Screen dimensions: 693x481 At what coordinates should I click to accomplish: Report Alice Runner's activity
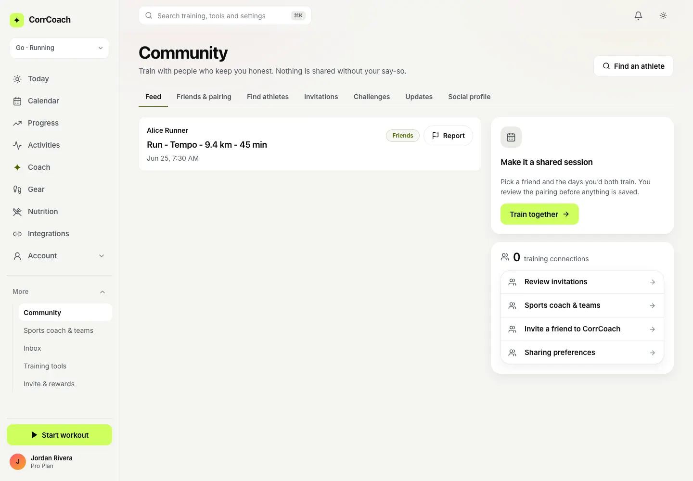[x=448, y=136]
